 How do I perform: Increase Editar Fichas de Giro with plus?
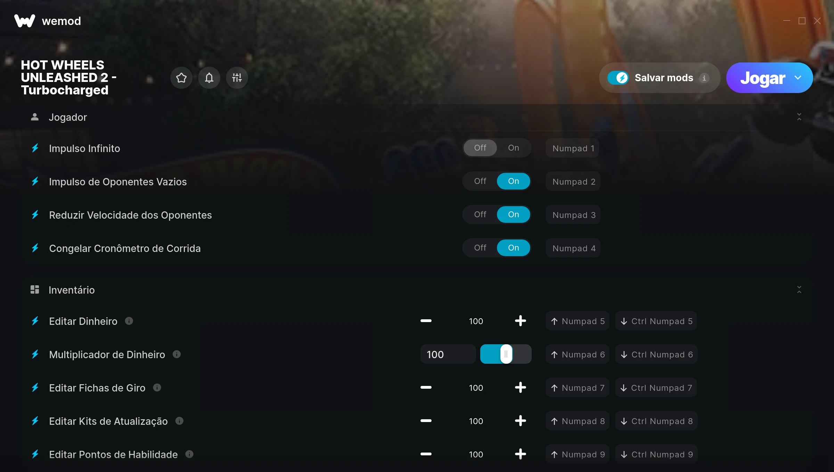coord(520,388)
